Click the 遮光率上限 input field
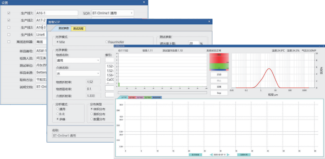325x159 pixels. click(x=193, y=44)
